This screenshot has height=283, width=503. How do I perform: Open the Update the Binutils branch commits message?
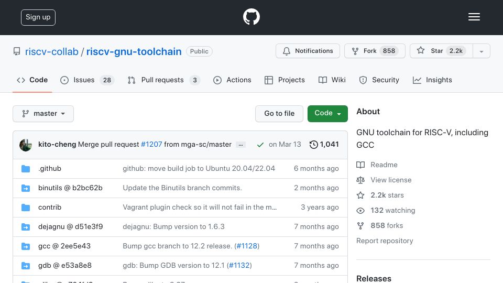point(182,188)
